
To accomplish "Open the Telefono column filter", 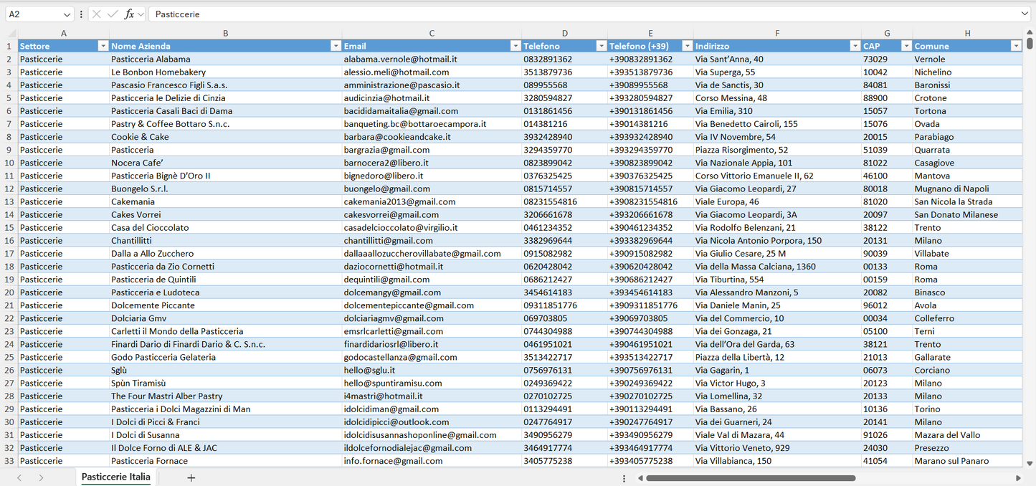I will point(601,46).
